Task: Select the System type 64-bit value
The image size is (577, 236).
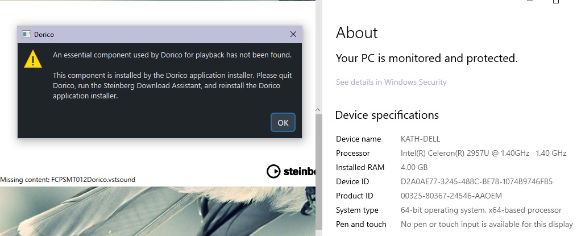Action: (x=481, y=210)
